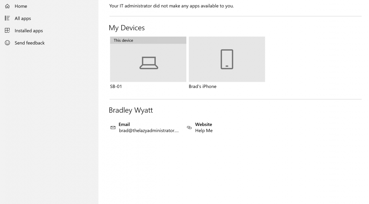Screen dimensions: 369x204
Task: Click the Brad's iPhone device name
Action: coord(203,86)
